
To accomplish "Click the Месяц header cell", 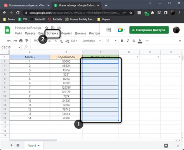I will (30, 57).
